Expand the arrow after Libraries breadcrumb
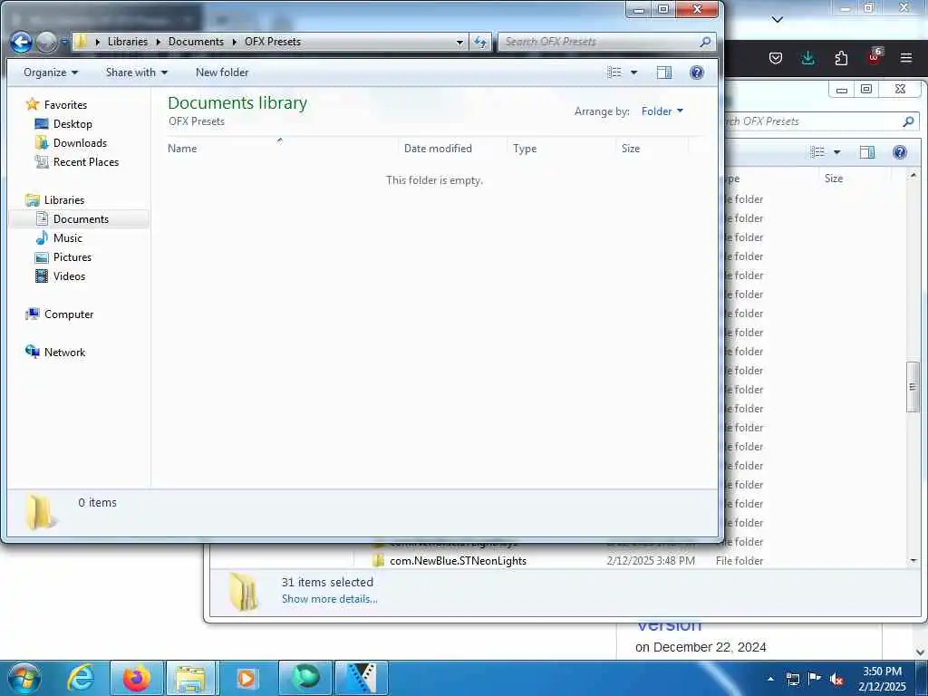The image size is (928, 696). (x=158, y=42)
